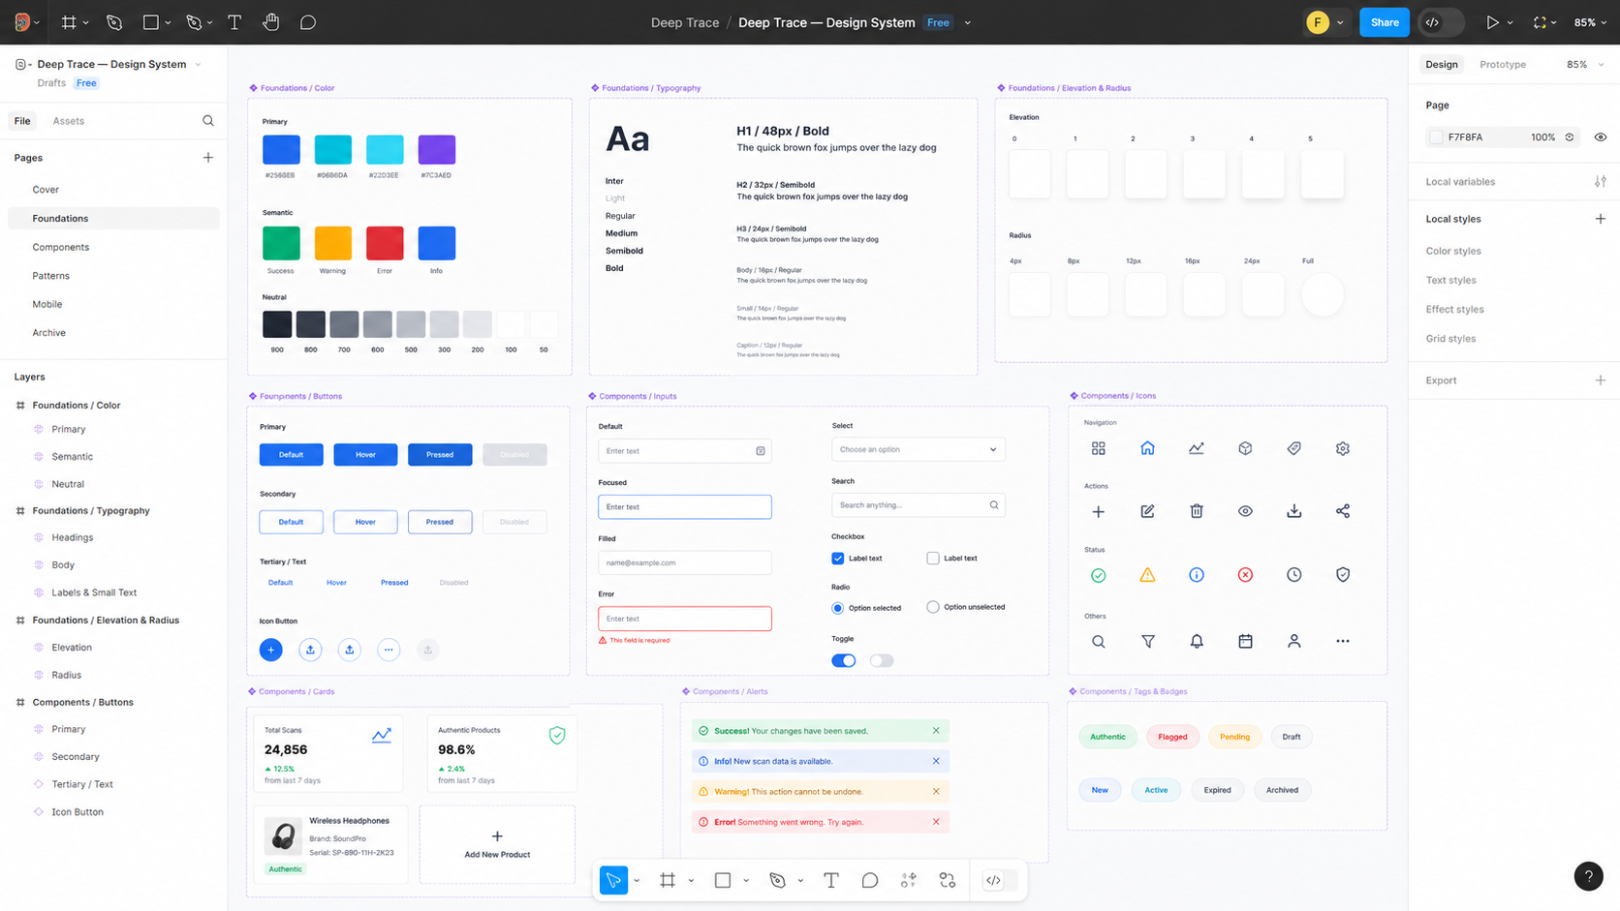Screen dimensions: 1620x911
Task: Select the filter funnel icon in Others row
Action: point(1147,641)
